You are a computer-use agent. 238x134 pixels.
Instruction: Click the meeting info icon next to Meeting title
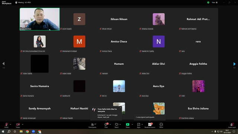16,3
